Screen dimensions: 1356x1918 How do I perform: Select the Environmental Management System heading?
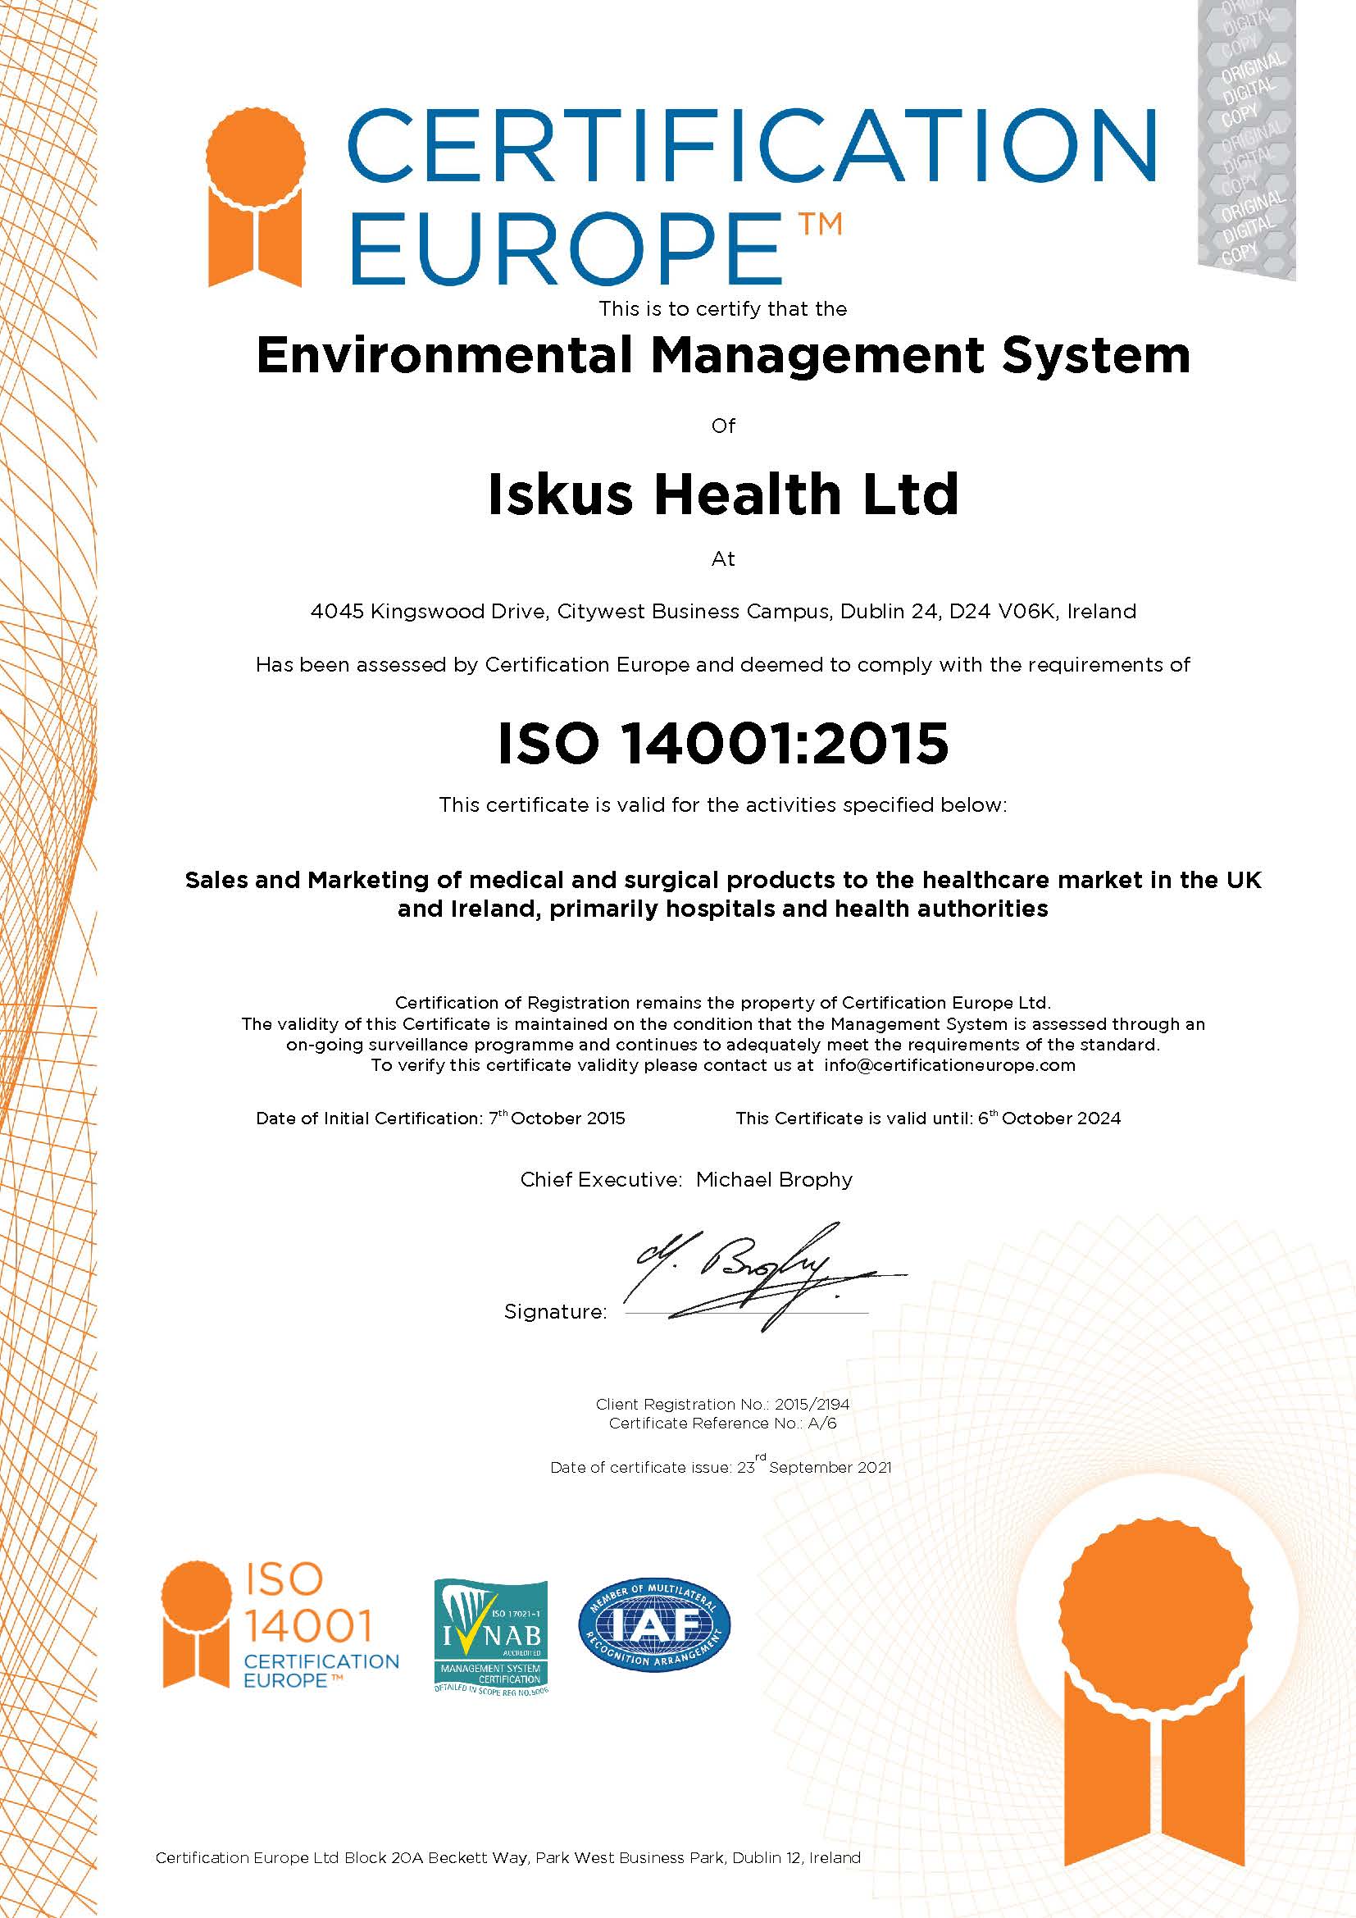tap(723, 355)
